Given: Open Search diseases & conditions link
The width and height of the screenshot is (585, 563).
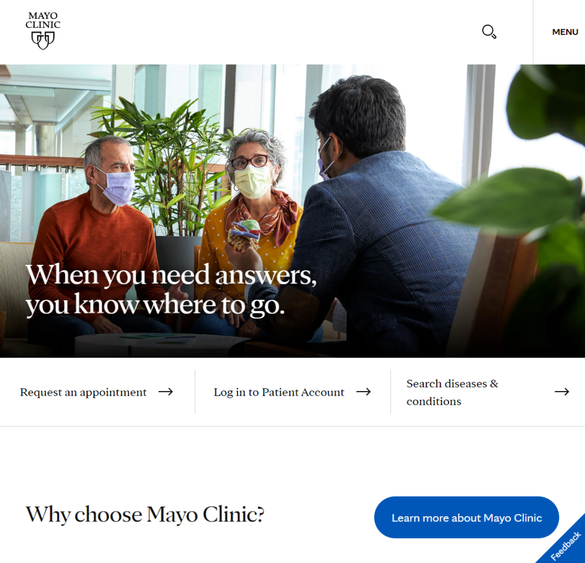Looking at the screenshot, I should (452, 392).
